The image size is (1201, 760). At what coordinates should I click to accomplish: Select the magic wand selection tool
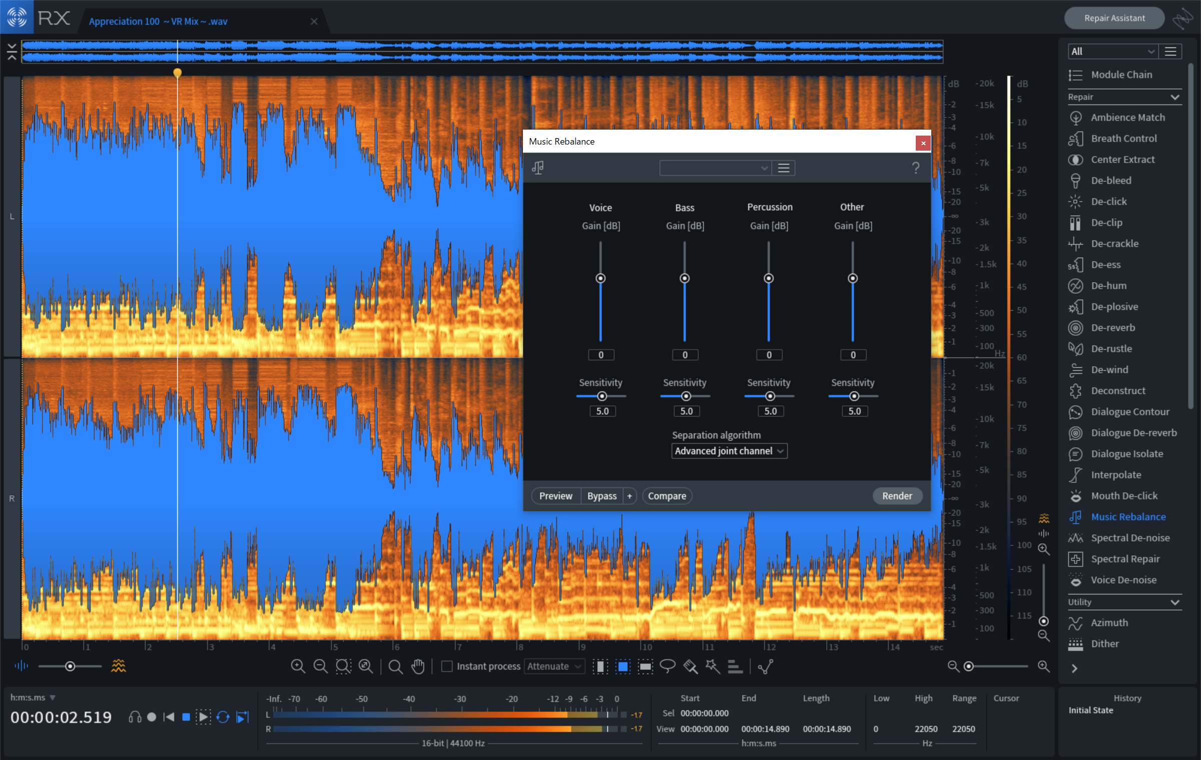pyautogui.click(x=713, y=666)
